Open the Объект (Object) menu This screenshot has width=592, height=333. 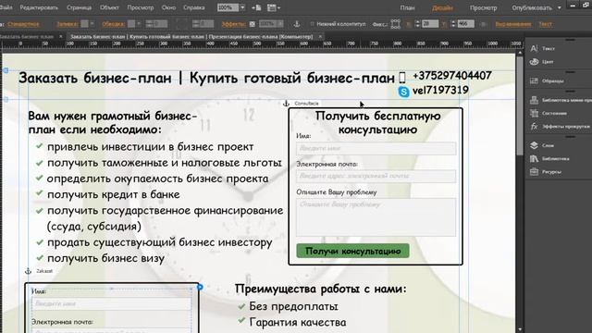109,7
